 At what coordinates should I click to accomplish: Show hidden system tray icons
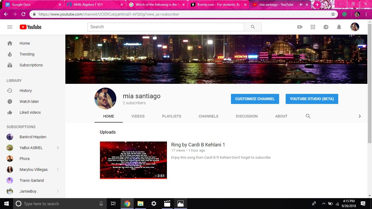coord(324,204)
